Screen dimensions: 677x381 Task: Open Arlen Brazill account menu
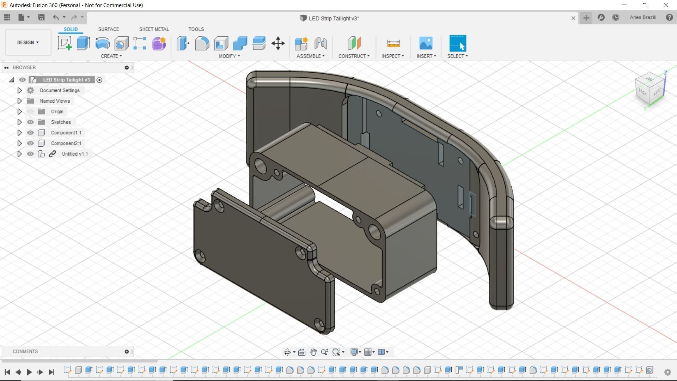pyautogui.click(x=642, y=17)
